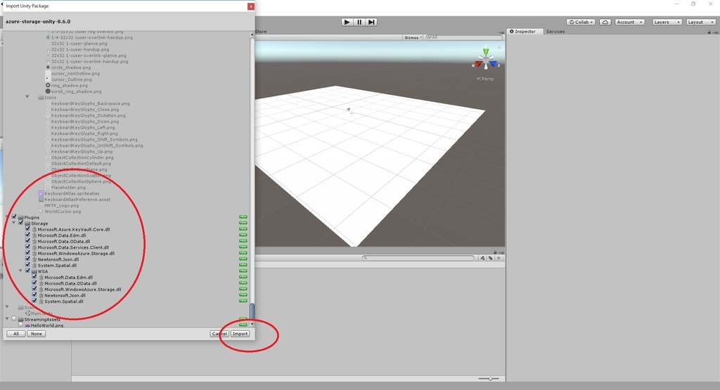This screenshot has height=390, width=720.
Task: Click the Plugins folder icon
Action: (x=20, y=217)
